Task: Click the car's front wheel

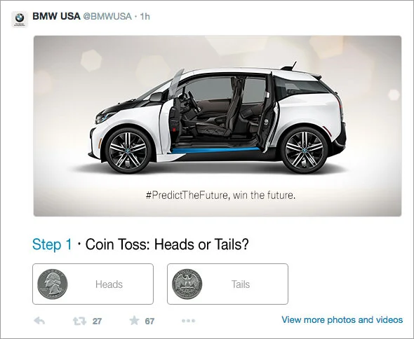Action: [x=128, y=151]
